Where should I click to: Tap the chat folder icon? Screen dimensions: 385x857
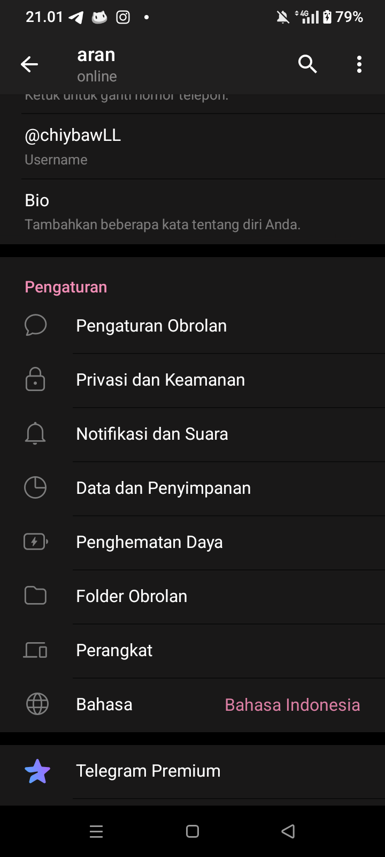[x=35, y=596]
